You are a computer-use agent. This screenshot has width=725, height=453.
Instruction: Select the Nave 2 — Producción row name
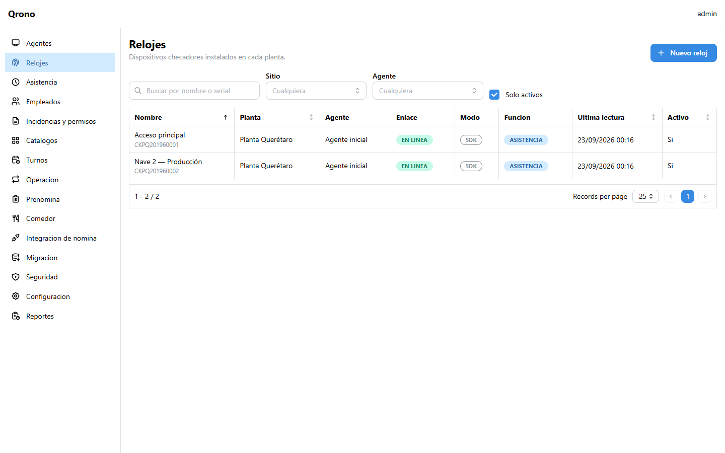click(x=168, y=162)
